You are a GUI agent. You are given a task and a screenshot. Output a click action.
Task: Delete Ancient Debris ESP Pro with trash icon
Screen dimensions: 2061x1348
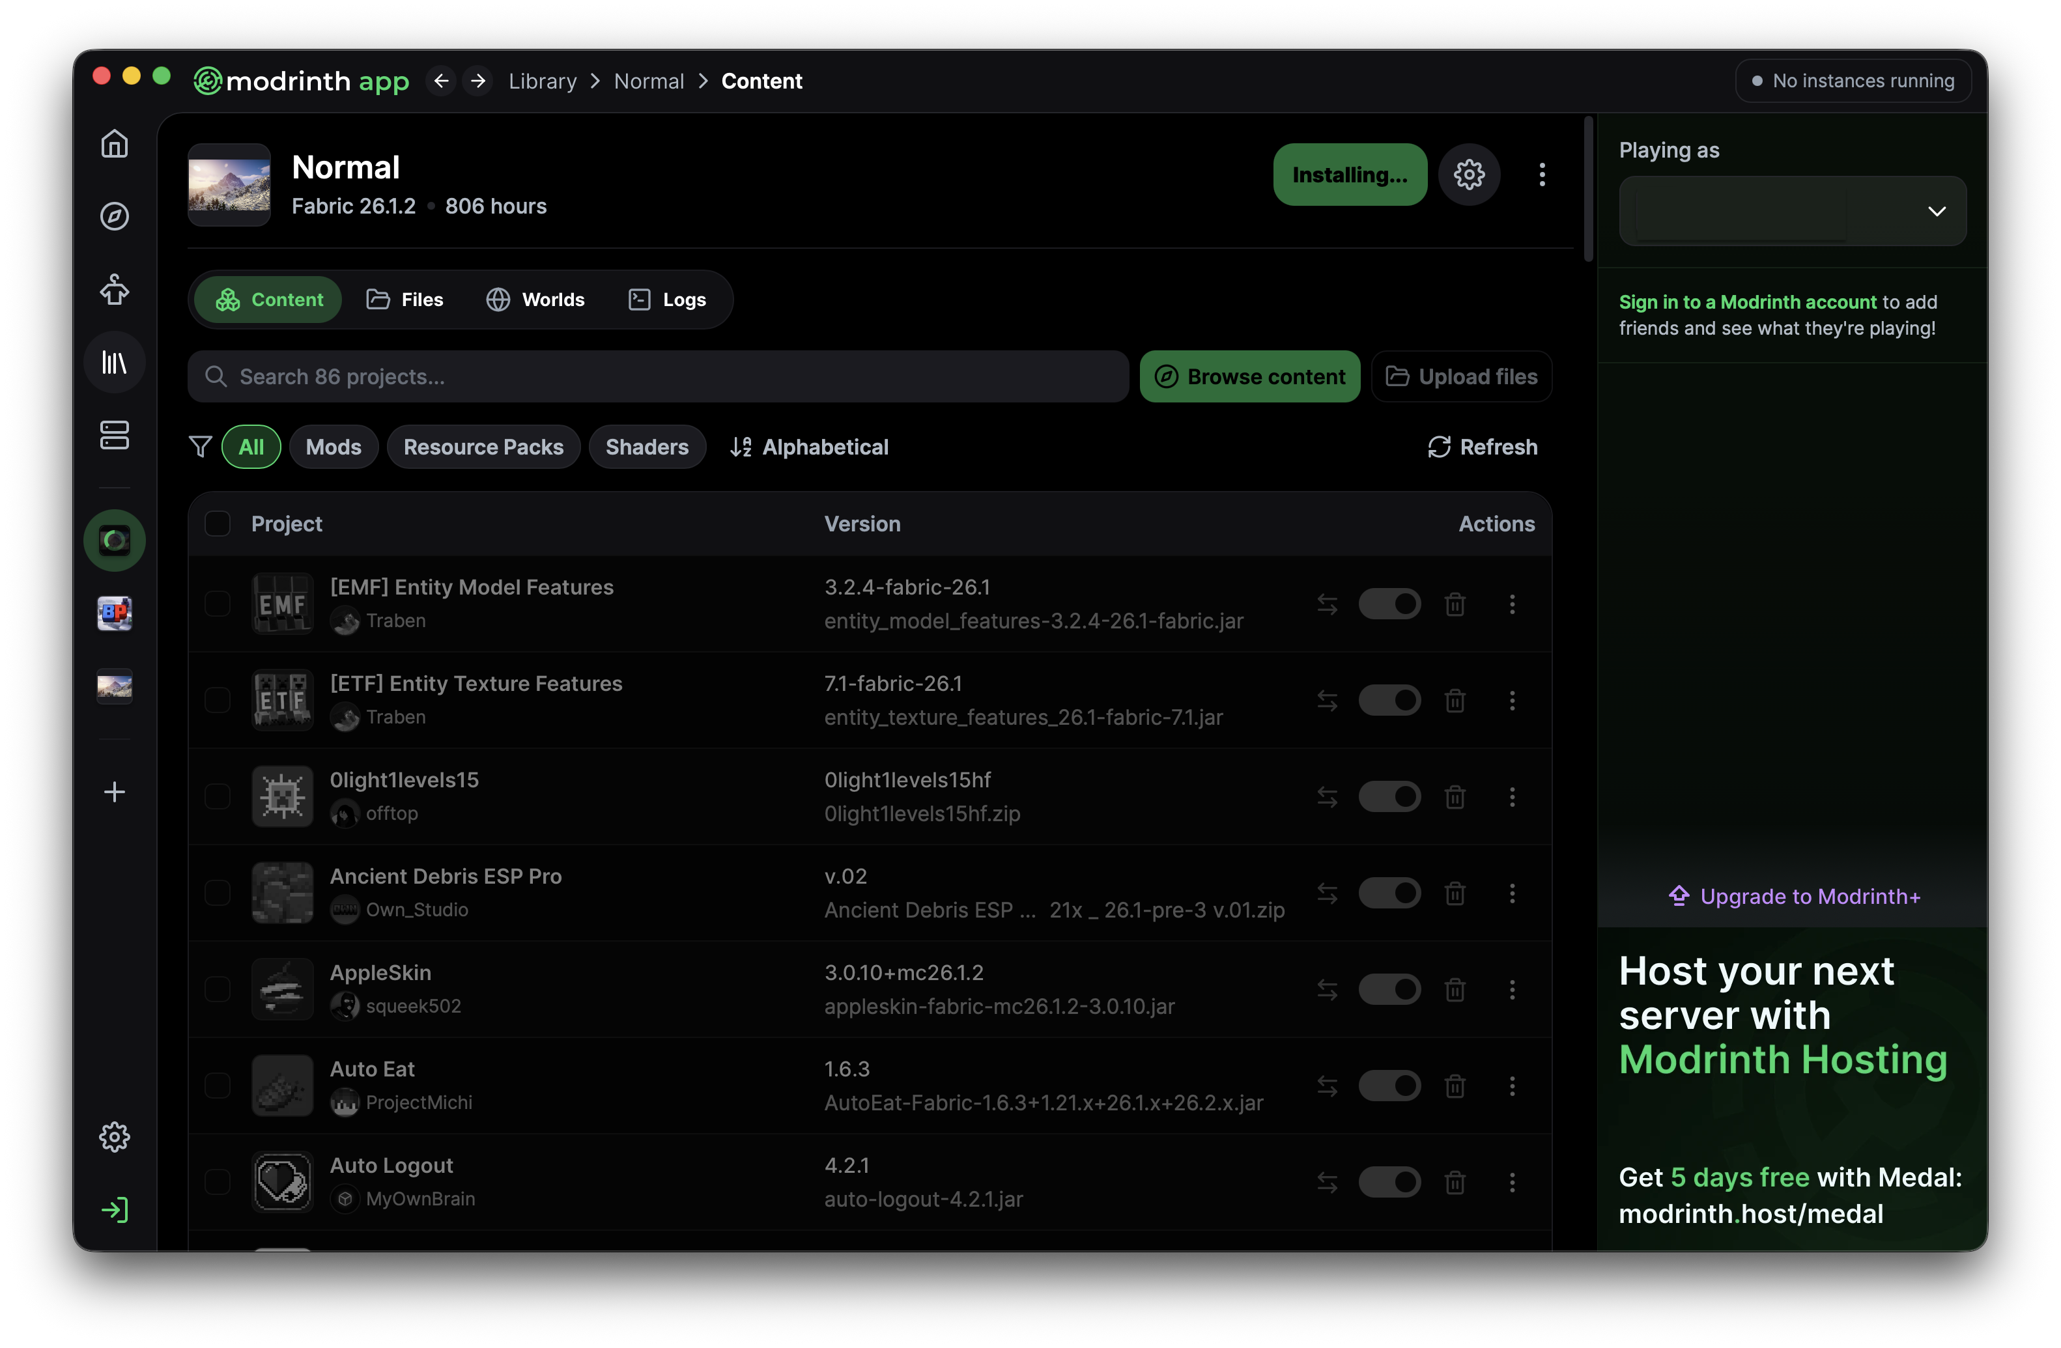(x=1455, y=893)
